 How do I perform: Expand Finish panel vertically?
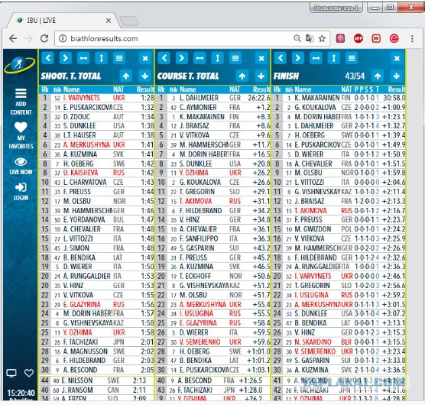coord(334,58)
